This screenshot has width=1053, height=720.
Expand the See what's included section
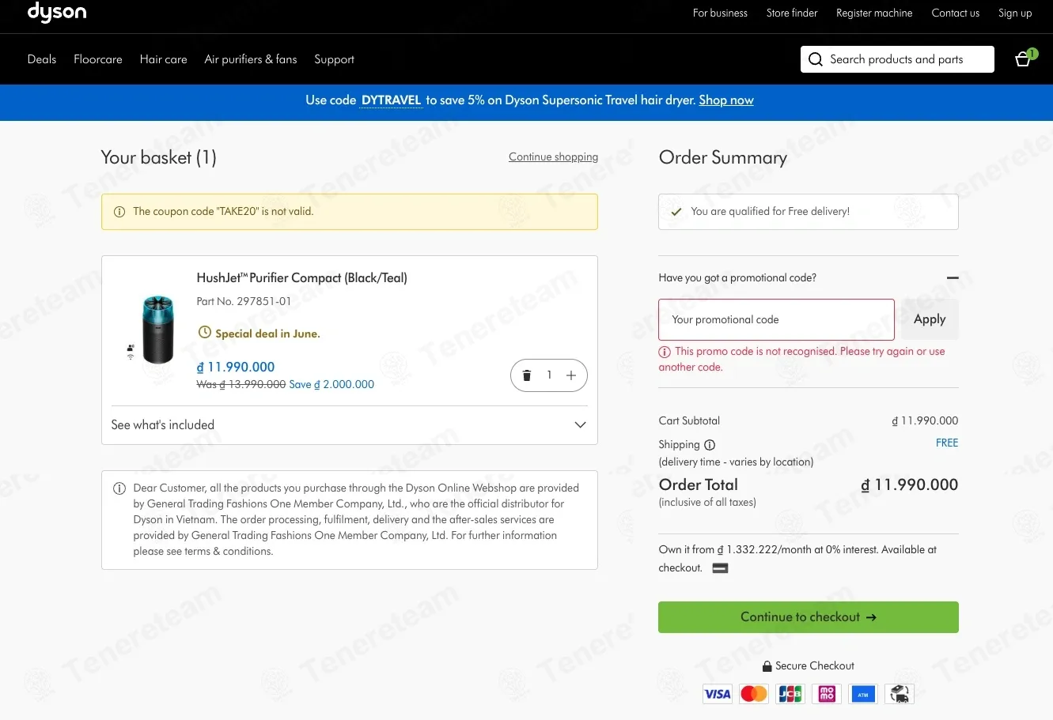point(349,425)
